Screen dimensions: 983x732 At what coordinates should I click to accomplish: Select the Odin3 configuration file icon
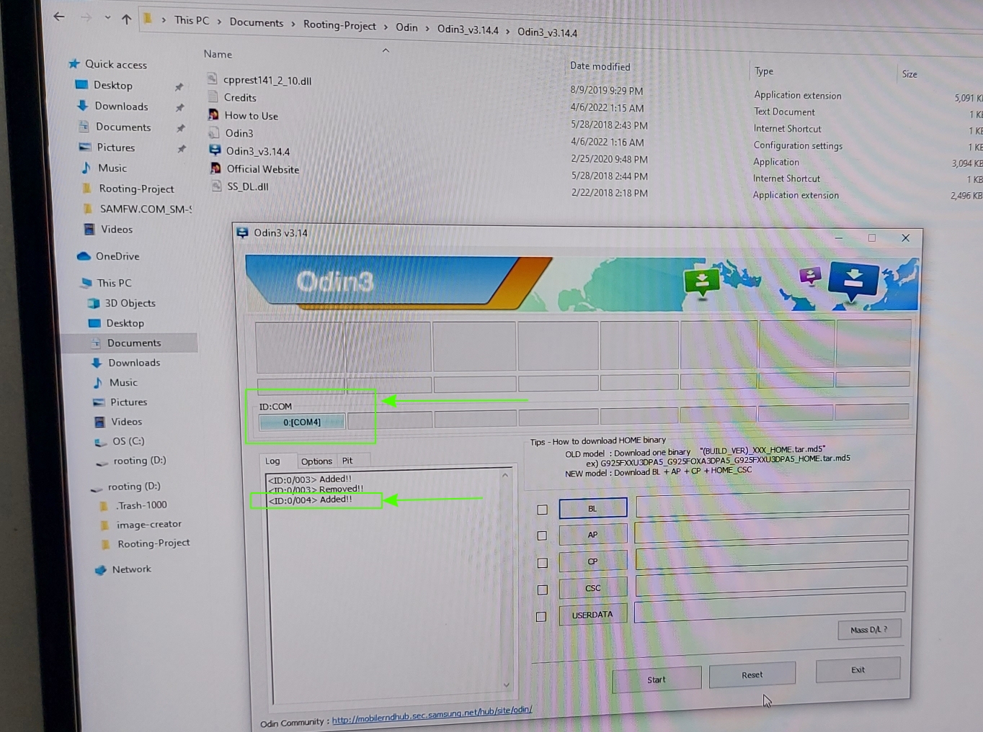214,132
